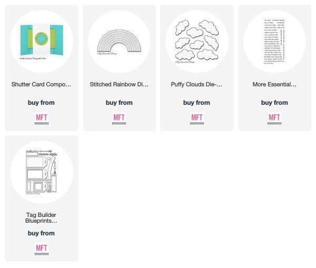Viewport: 316px width, 268px height.
Task: Click MFT logo under More Essential
Action: coord(274,118)
